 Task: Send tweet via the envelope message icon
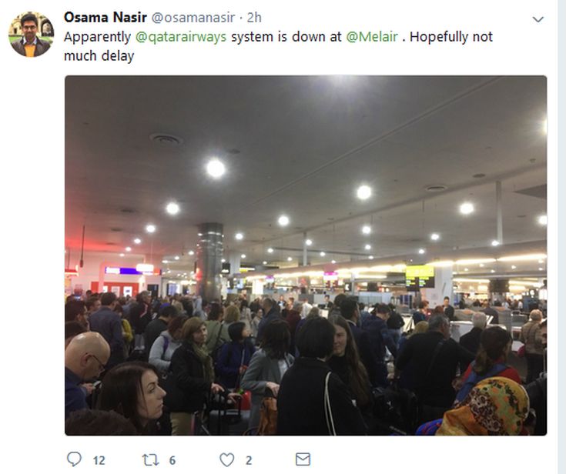click(303, 459)
